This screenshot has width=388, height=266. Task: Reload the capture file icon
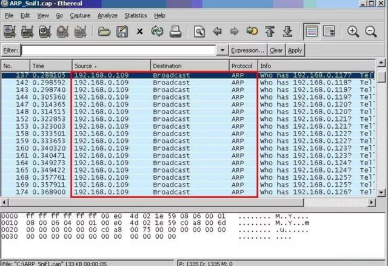point(158,32)
